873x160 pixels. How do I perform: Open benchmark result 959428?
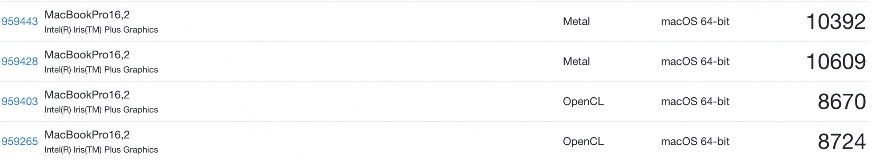(x=20, y=61)
